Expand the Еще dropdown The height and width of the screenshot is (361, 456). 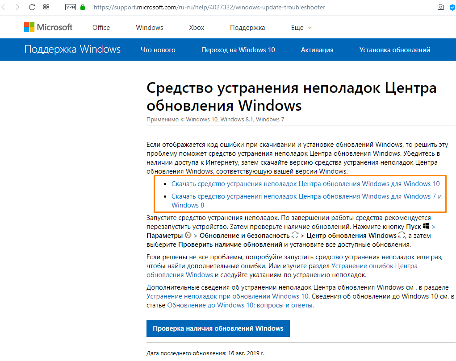pos(301,28)
